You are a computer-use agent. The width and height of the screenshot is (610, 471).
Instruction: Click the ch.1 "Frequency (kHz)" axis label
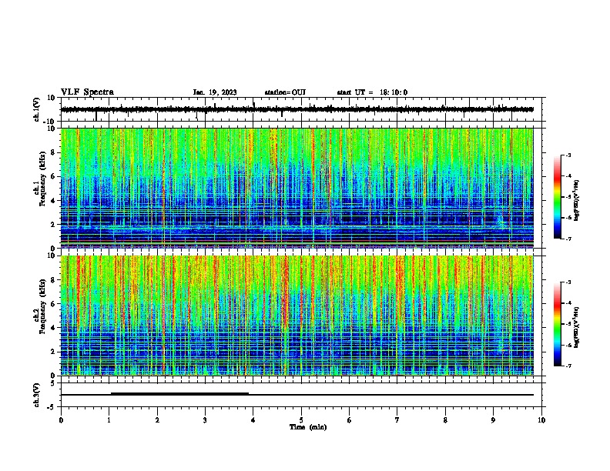[42, 179]
